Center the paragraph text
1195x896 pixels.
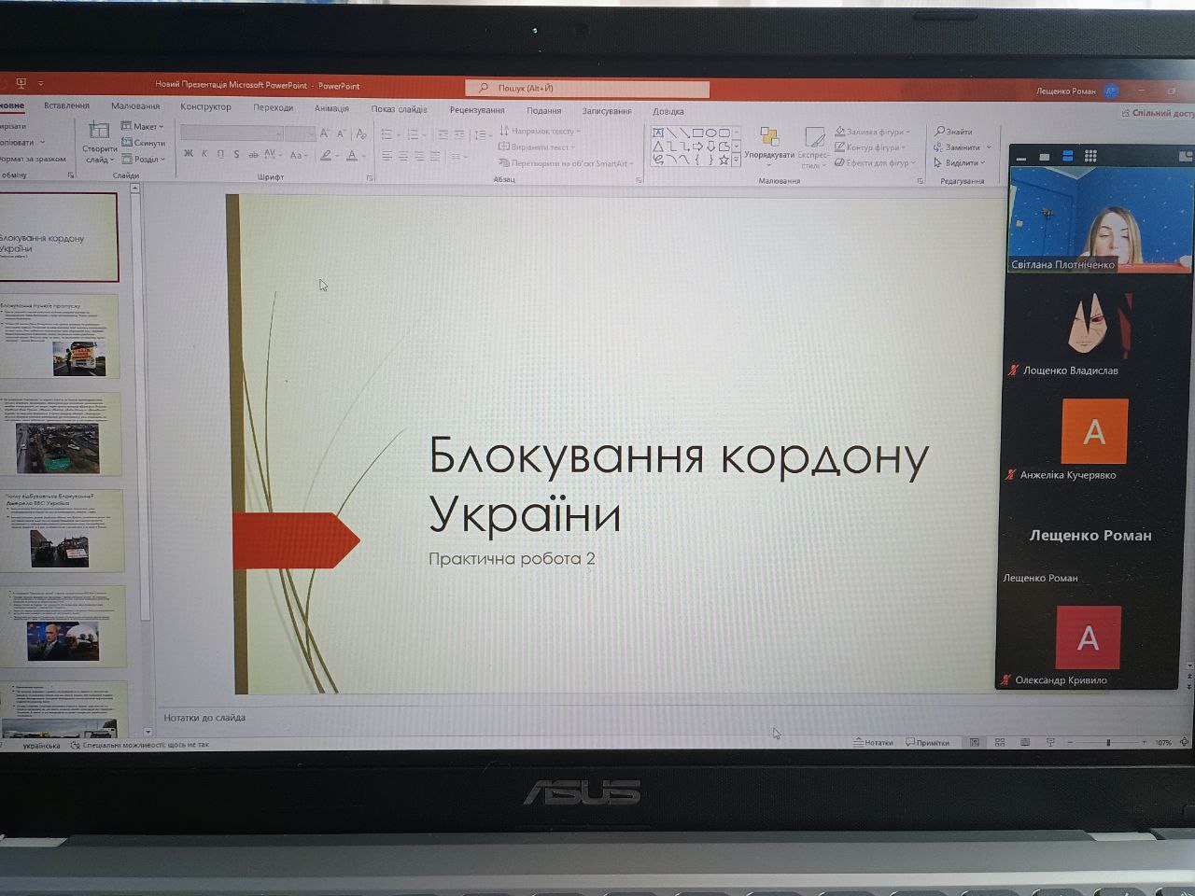click(x=403, y=157)
